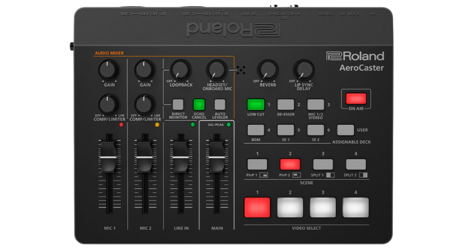Trigger the BGM assignable deck pad
This screenshot has width=471, height=250.
[x=255, y=130]
